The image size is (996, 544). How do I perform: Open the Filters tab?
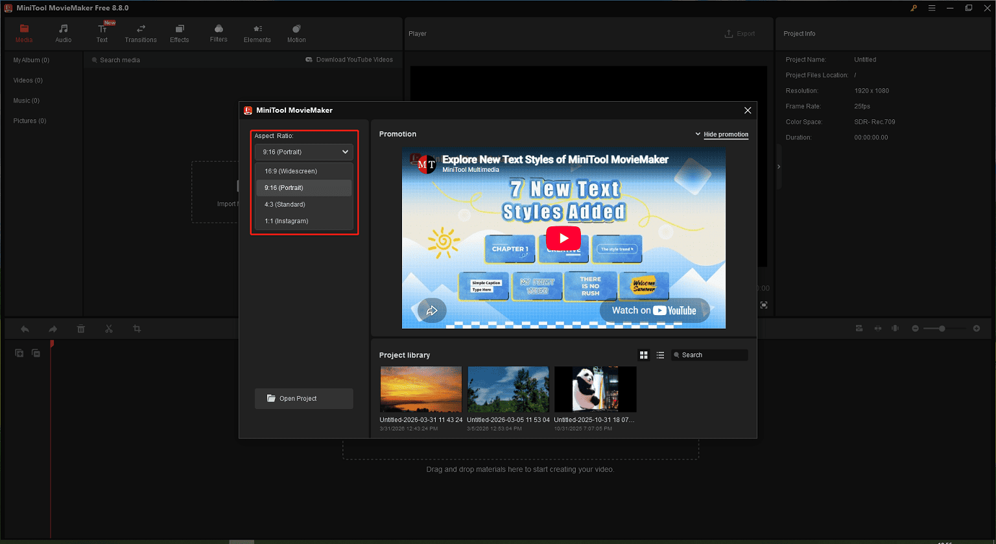click(x=219, y=33)
